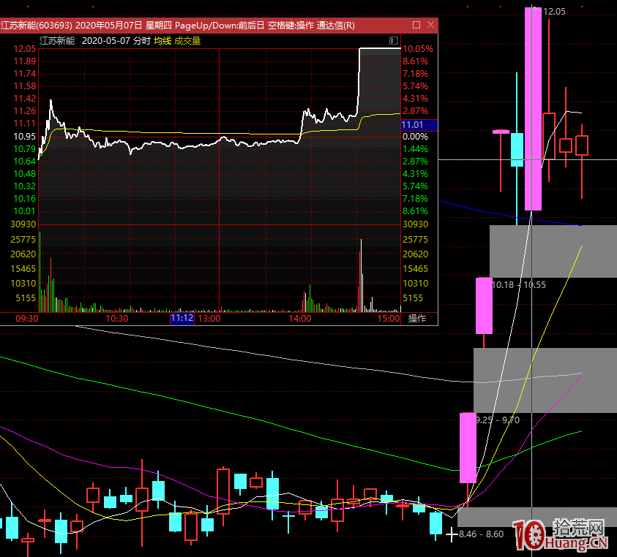617x557 pixels.
Task: Select the 成交量 legend label
Action: pyautogui.click(x=187, y=41)
